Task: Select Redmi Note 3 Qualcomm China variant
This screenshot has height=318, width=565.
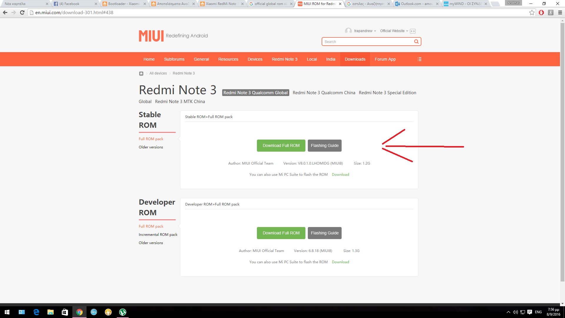Action: click(x=324, y=93)
